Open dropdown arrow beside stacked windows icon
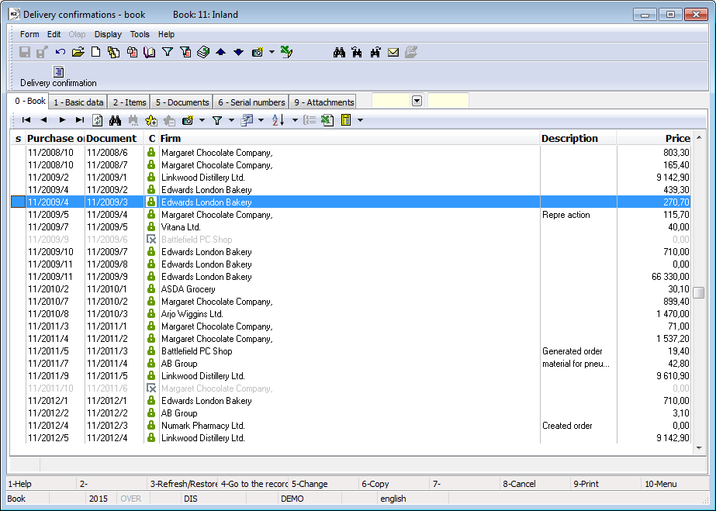Screen dimensions: 716x511 (261, 120)
